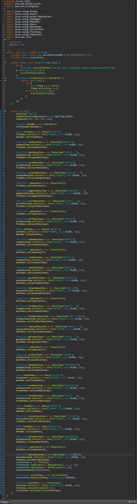Click line number 21 in the gutter

tap(3, 52)
